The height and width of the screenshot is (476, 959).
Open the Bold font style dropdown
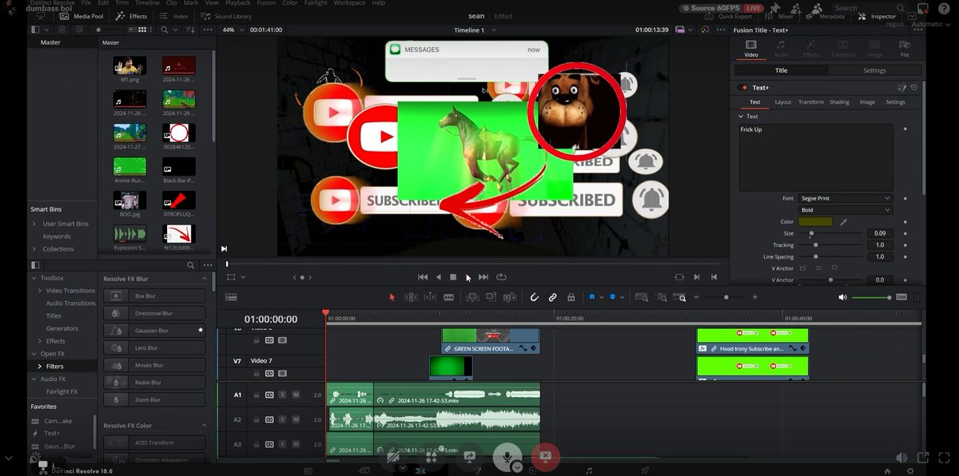pos(845,209)
